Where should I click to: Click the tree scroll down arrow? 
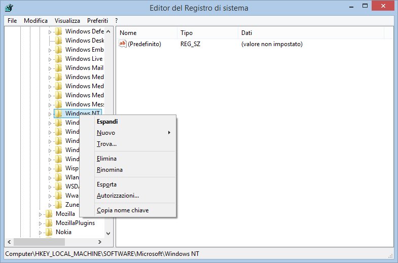coord(108,233)
